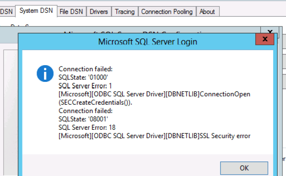Switch to the System DSN tab
The height and width of the screenshot is (176, 286).
tap(36, 11)
